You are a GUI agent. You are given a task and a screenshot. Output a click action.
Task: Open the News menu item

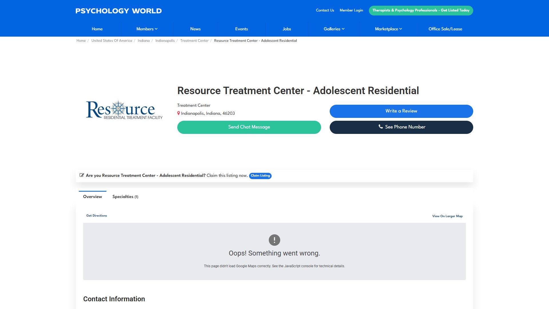[x=195, y=29]
